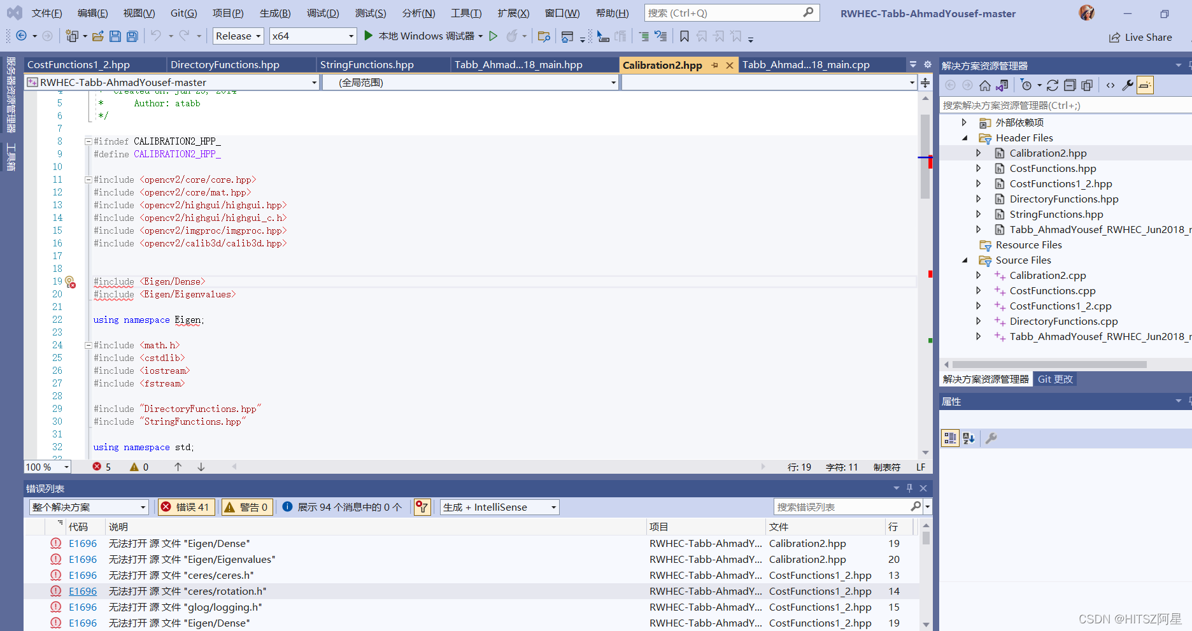Screen dimensions: 1192x631
Task: Open the 全局范围 scope dropdown
Action: (x=471, y=82)
